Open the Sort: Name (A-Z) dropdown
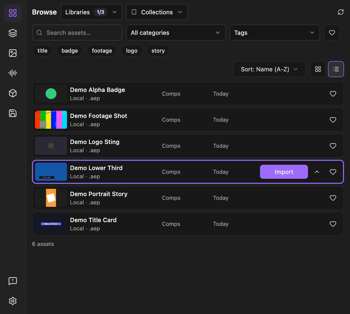This screenshot has height=314, width=350. 269,69
